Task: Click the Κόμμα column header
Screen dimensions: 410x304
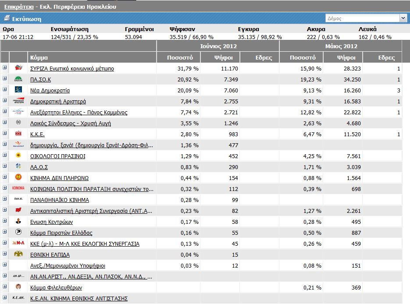Action: pyautogui.click(x=39, y=57)
